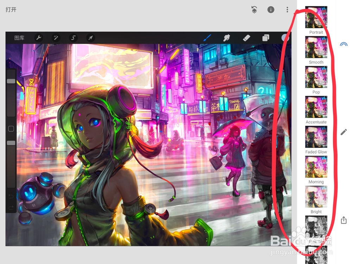This screenshot has width=352, height=264.
Task: Apply the black-and-white filter thumbnail below Bright
Action: pos(316,226)
